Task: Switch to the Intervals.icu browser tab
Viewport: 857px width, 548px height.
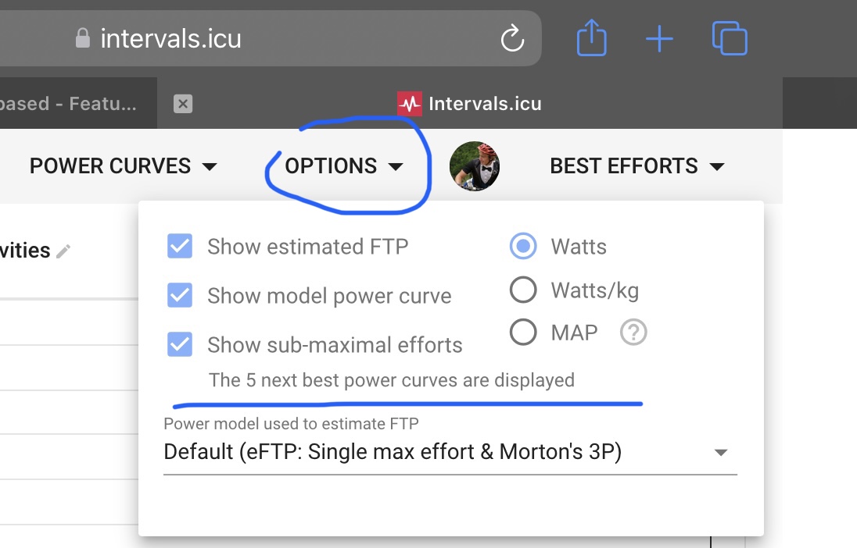Action: pyautogui.click(x=470, y=104)
